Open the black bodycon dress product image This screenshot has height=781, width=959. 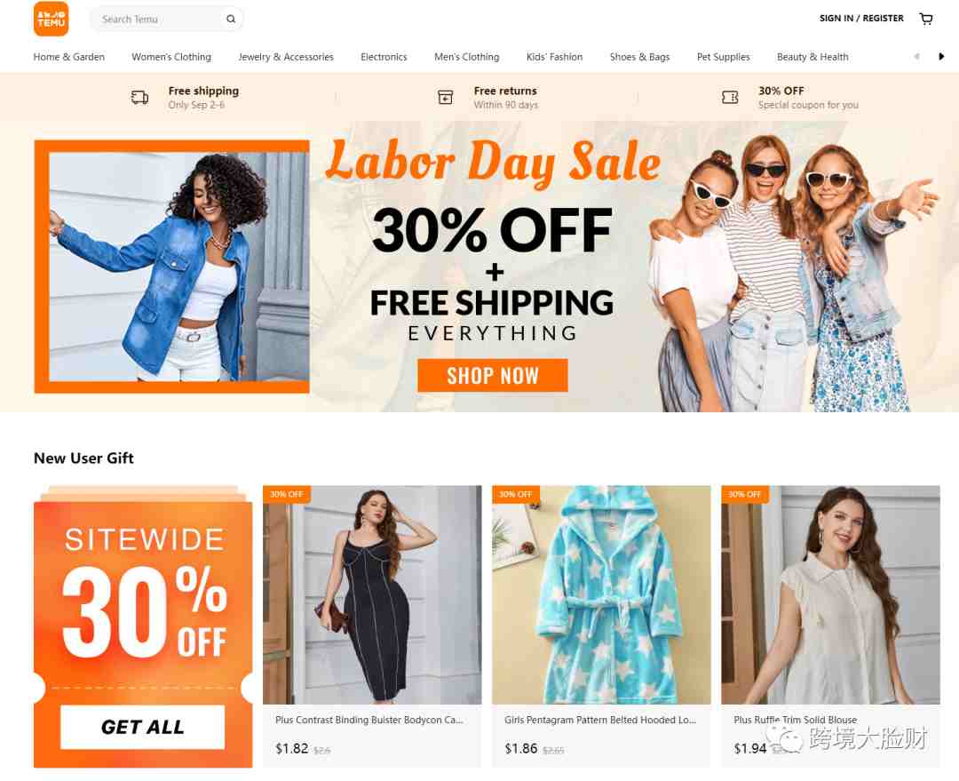372,595
